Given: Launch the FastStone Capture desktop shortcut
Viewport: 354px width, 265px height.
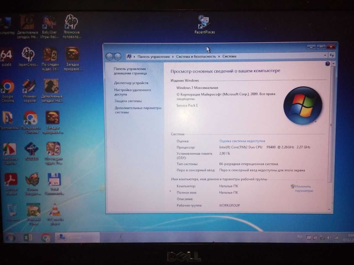Looking at the screenshot, I should click(x=10, y=154).
